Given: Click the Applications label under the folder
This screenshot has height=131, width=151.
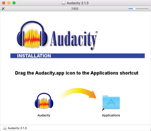Looking at the screenshot, I should (111, 115).
